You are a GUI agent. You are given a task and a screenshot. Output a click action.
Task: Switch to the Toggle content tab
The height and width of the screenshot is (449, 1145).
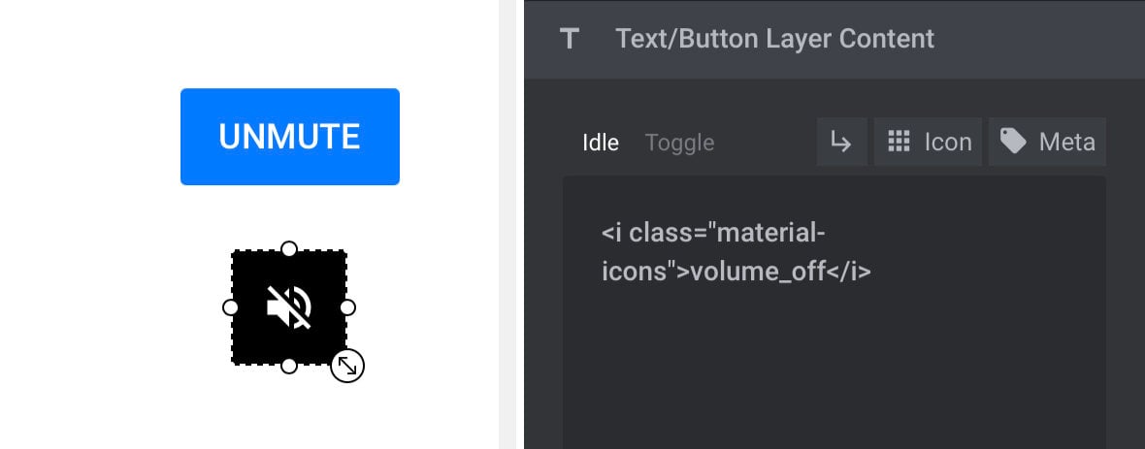click(680, 143)
